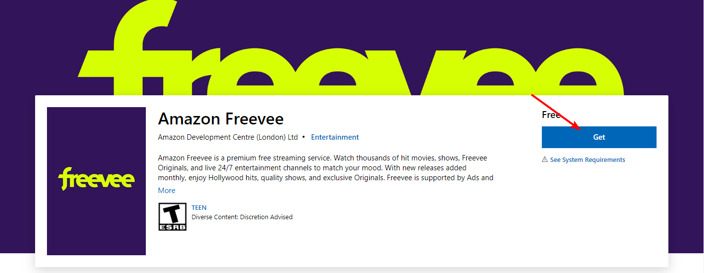The width and height of the screenshot is (704, 273).
Task: Open the See System Requirements link
Action: [587, 160]
